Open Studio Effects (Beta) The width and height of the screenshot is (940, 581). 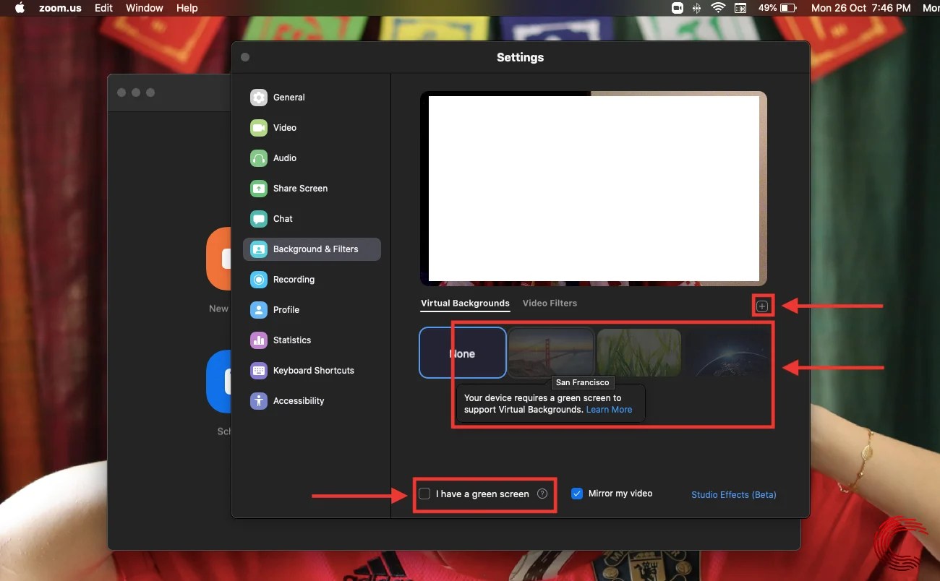coord(734,495)
